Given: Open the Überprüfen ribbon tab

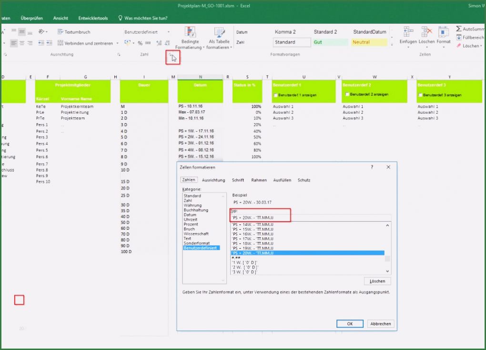Looking at the screenshot, I should click(31, 18).
